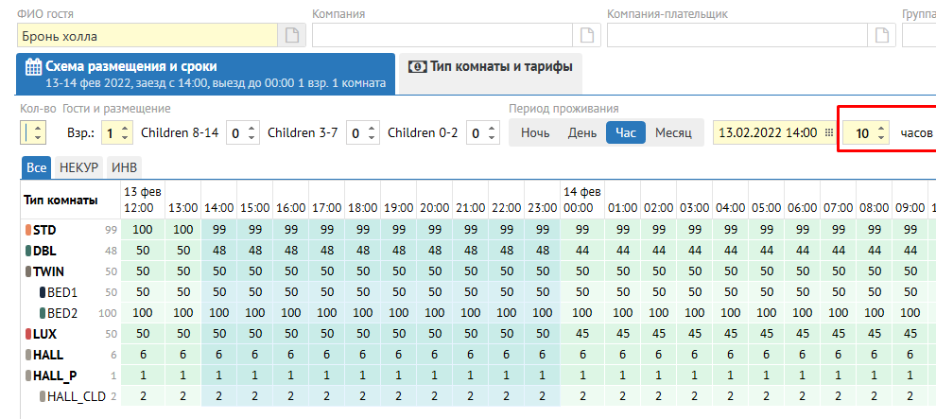Click the STD room type color marker

click(26, 230)
